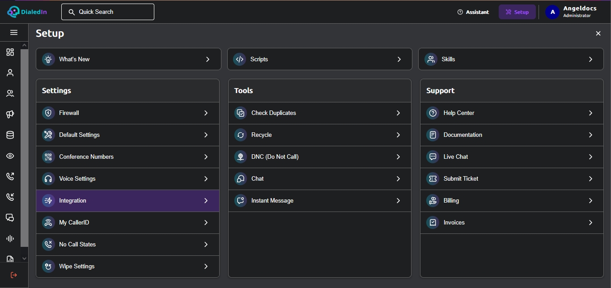
Task: Click the Live Chat icon
Action: pos(433,157)
